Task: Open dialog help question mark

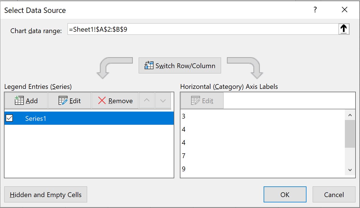Action: [x=315, y=10]
